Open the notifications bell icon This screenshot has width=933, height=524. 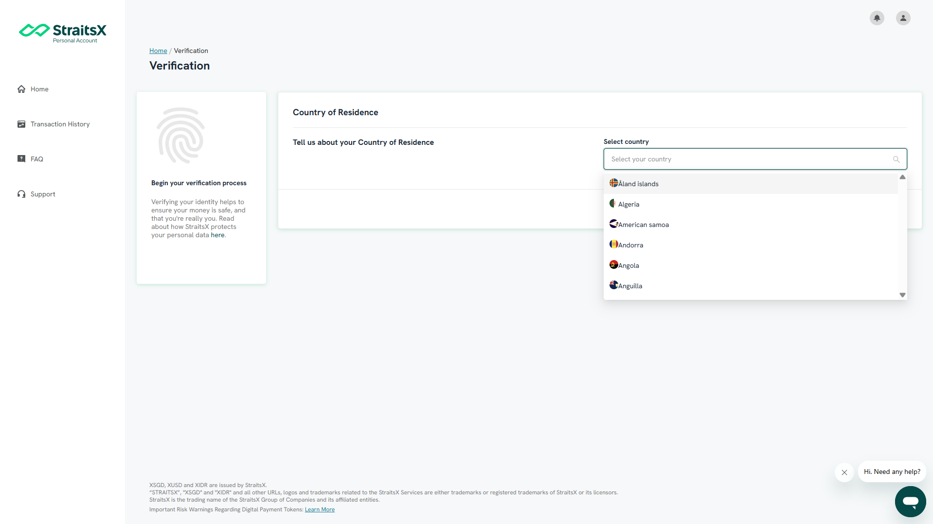tap(877, 18)
